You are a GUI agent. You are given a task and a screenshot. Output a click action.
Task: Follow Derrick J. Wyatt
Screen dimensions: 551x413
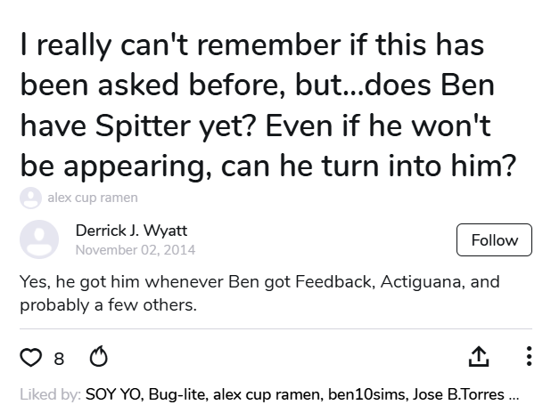(494, 240)
